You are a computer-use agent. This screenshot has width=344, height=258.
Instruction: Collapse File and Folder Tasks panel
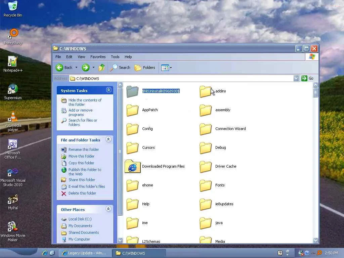point(109,139)
